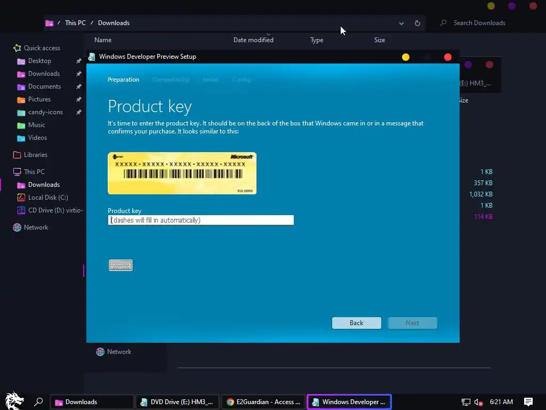Switch to Windows Developer taskbar button
The image size is (546, 410).
349,402
